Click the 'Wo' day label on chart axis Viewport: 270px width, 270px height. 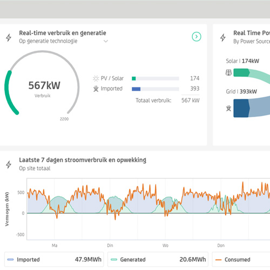click(165, 246)
